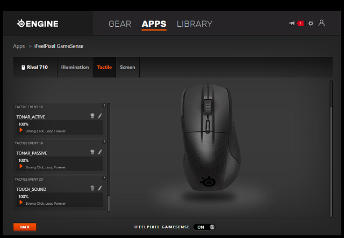
Task: Click the TACTILE EVENT 19 header
Action: [x=28, y=143]
